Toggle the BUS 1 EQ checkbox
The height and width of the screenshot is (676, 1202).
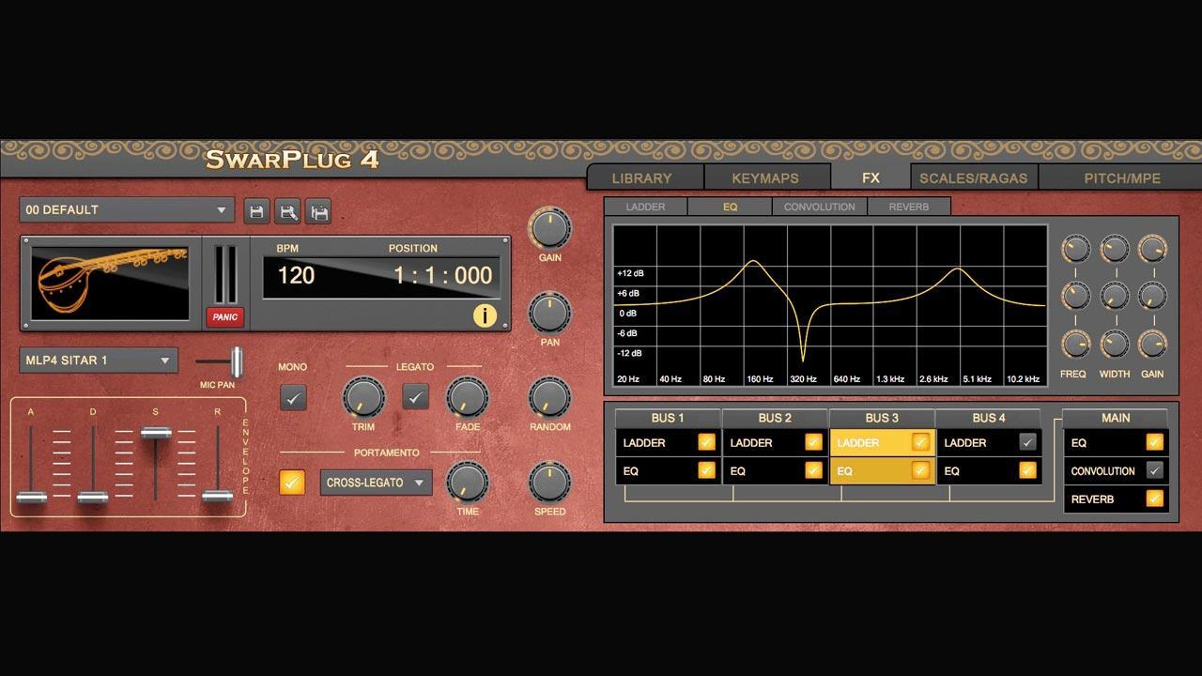point(706,470)
